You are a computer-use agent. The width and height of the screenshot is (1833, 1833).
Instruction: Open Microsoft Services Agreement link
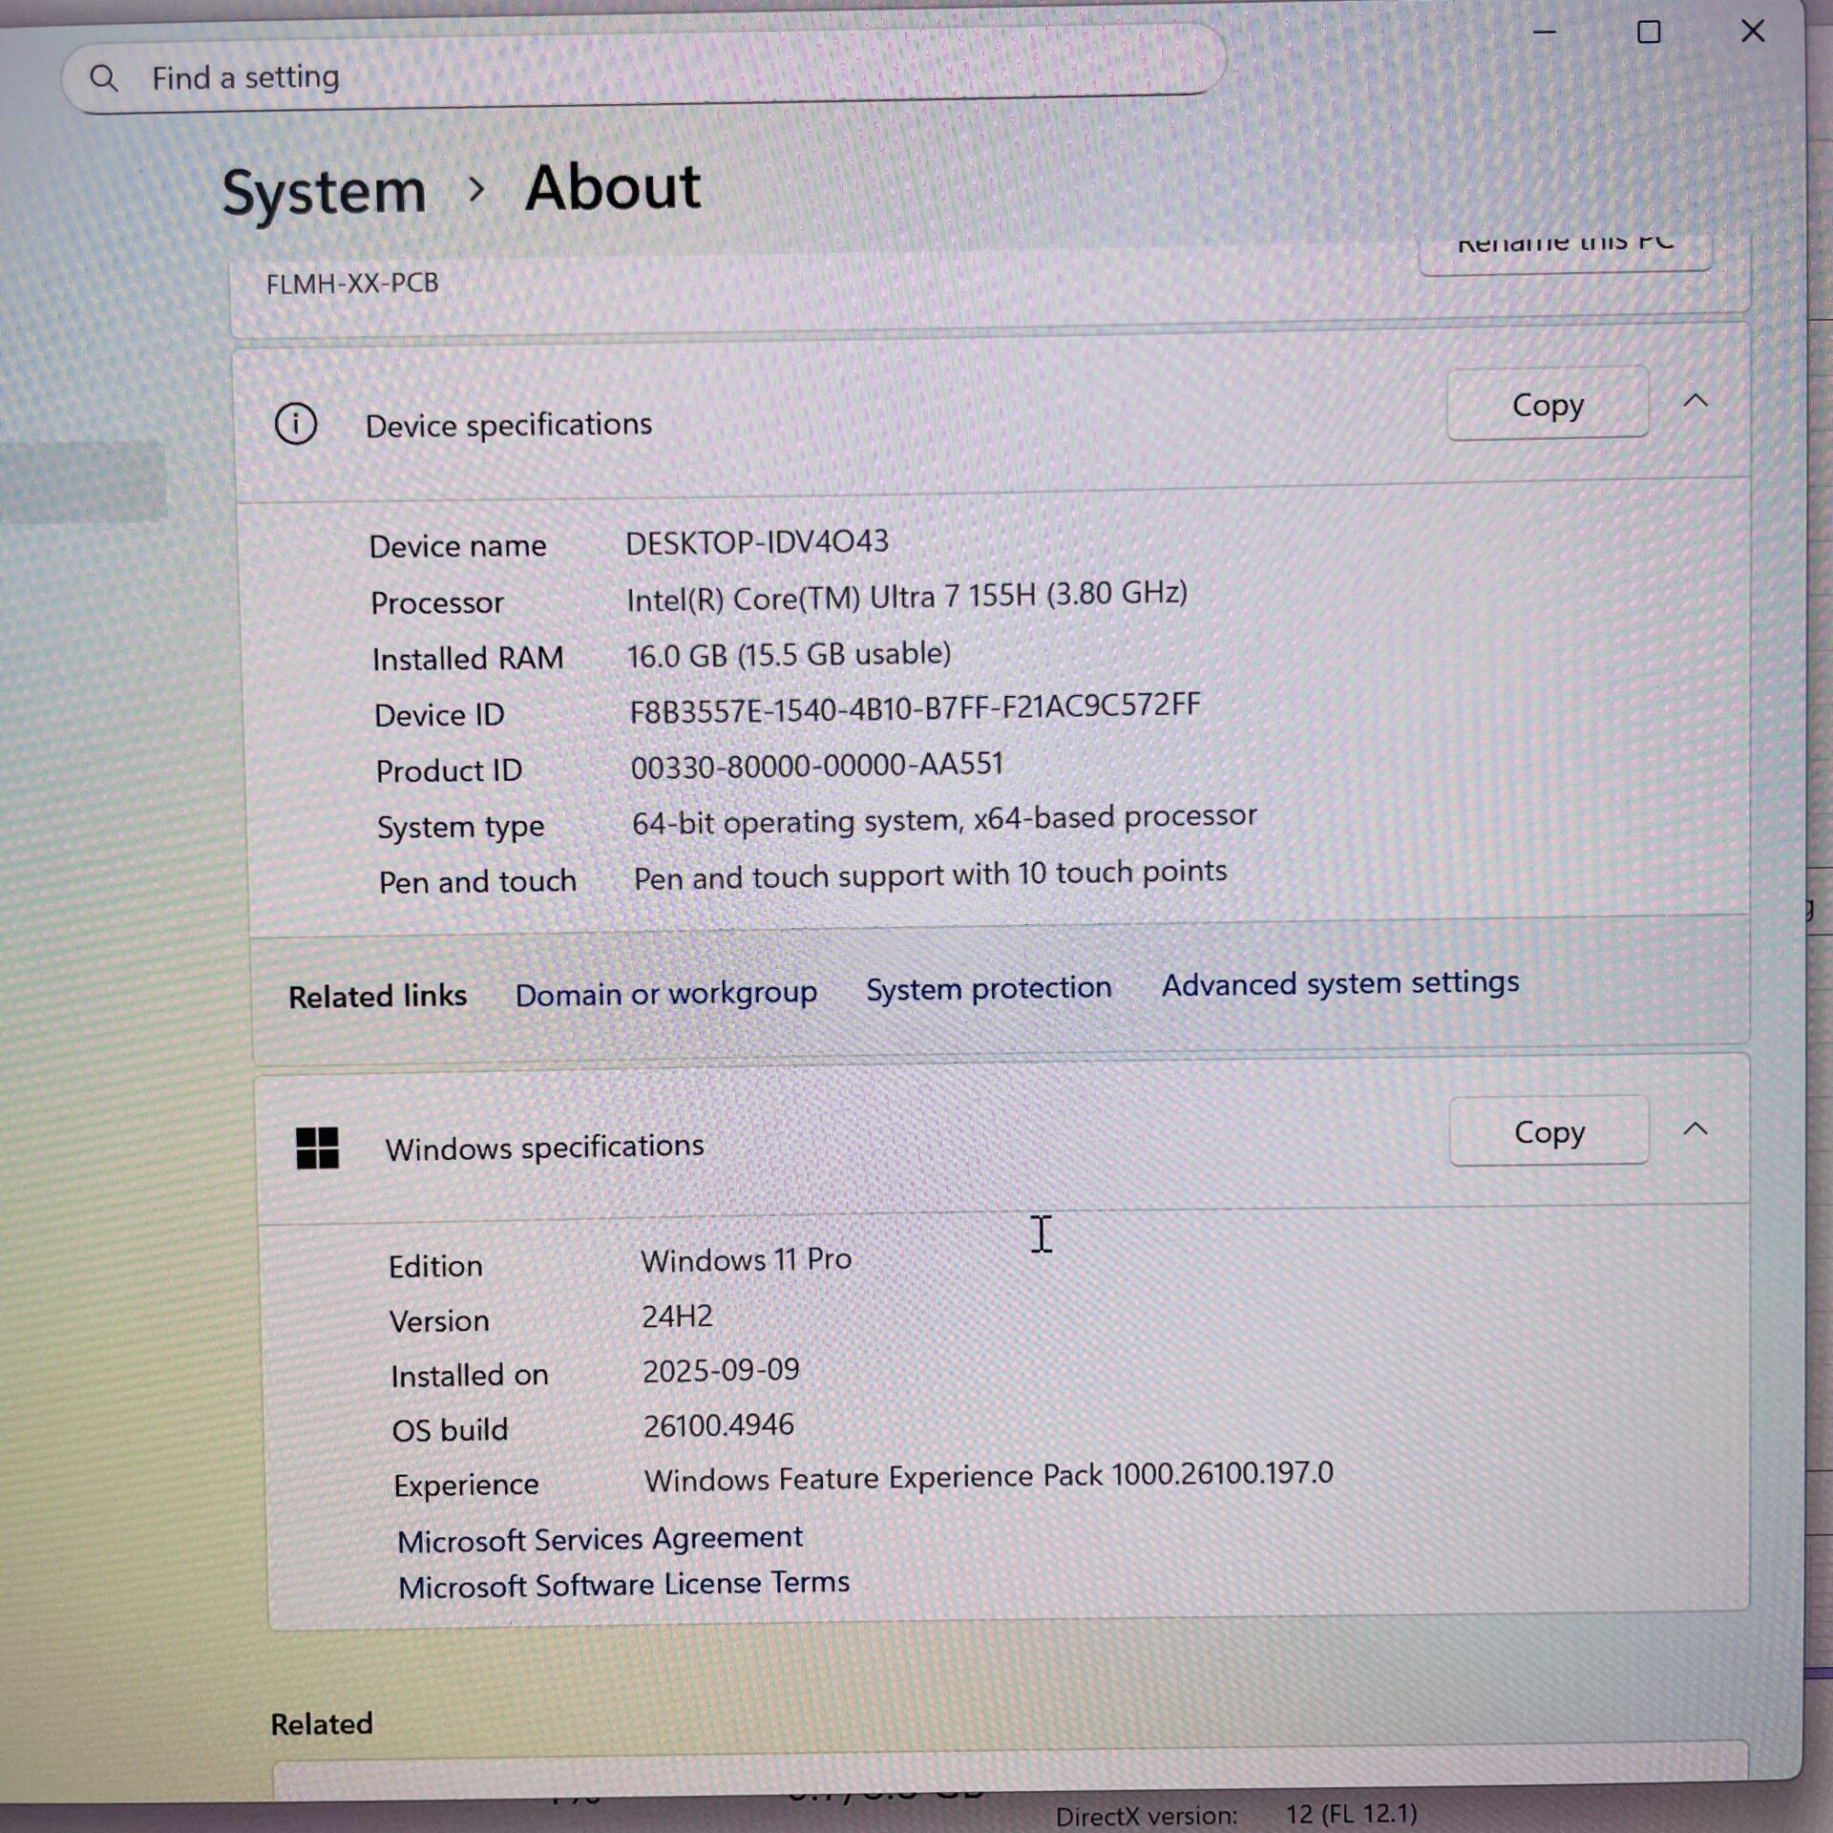(x=600, y=1539)
